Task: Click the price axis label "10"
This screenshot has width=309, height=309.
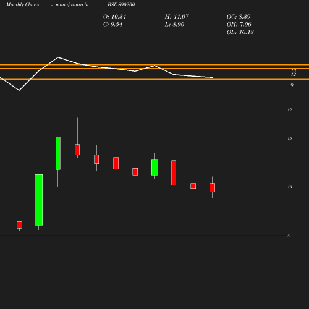Action: pos(290,187)
